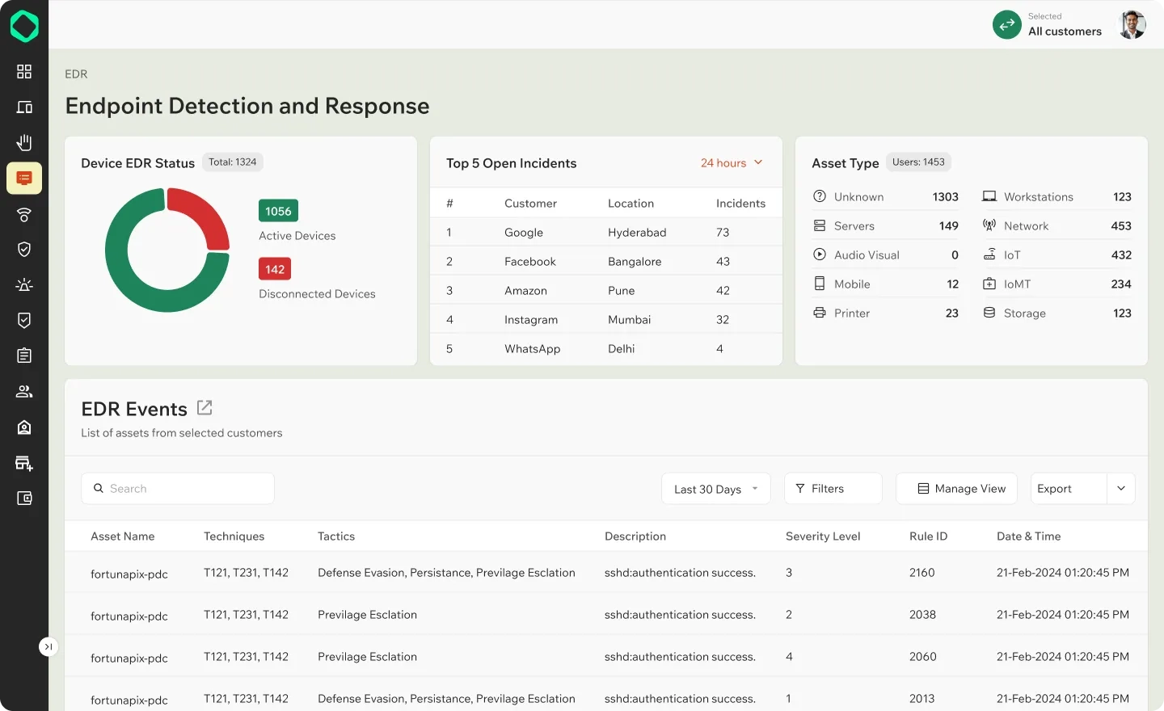Click the Storage database icon

coord(989,313)
